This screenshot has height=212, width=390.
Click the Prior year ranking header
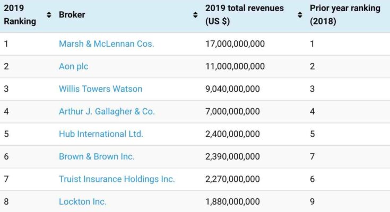coord(345,15)
